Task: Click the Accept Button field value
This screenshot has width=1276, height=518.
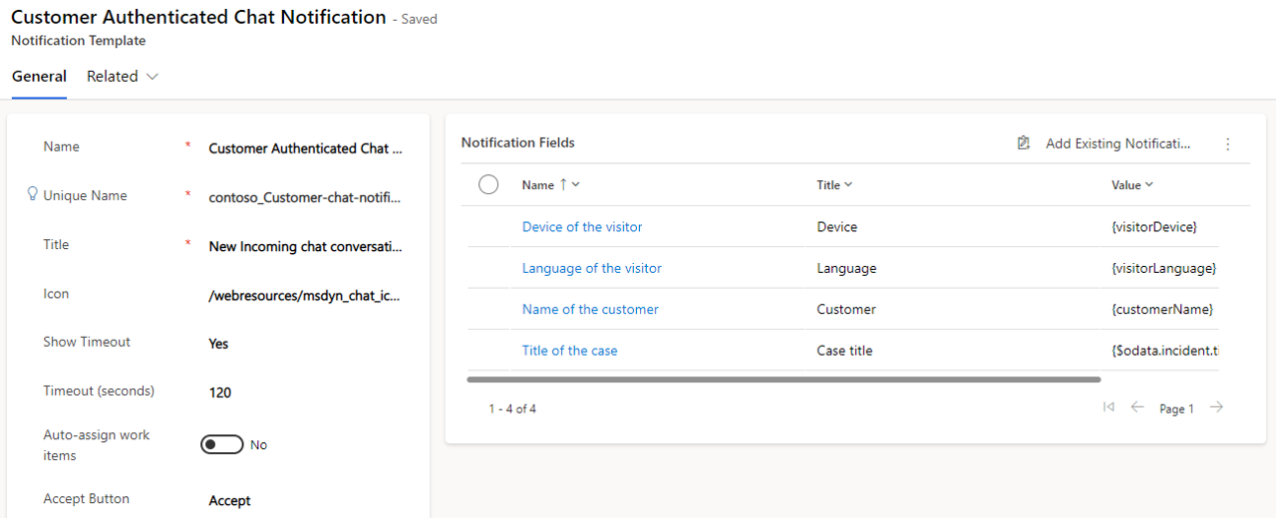Action: [229, 501]
